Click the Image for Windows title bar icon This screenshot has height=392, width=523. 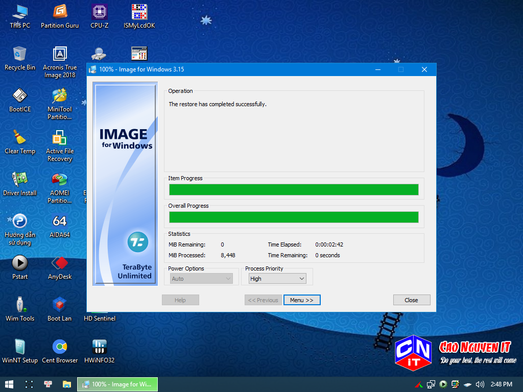point(93,69)
